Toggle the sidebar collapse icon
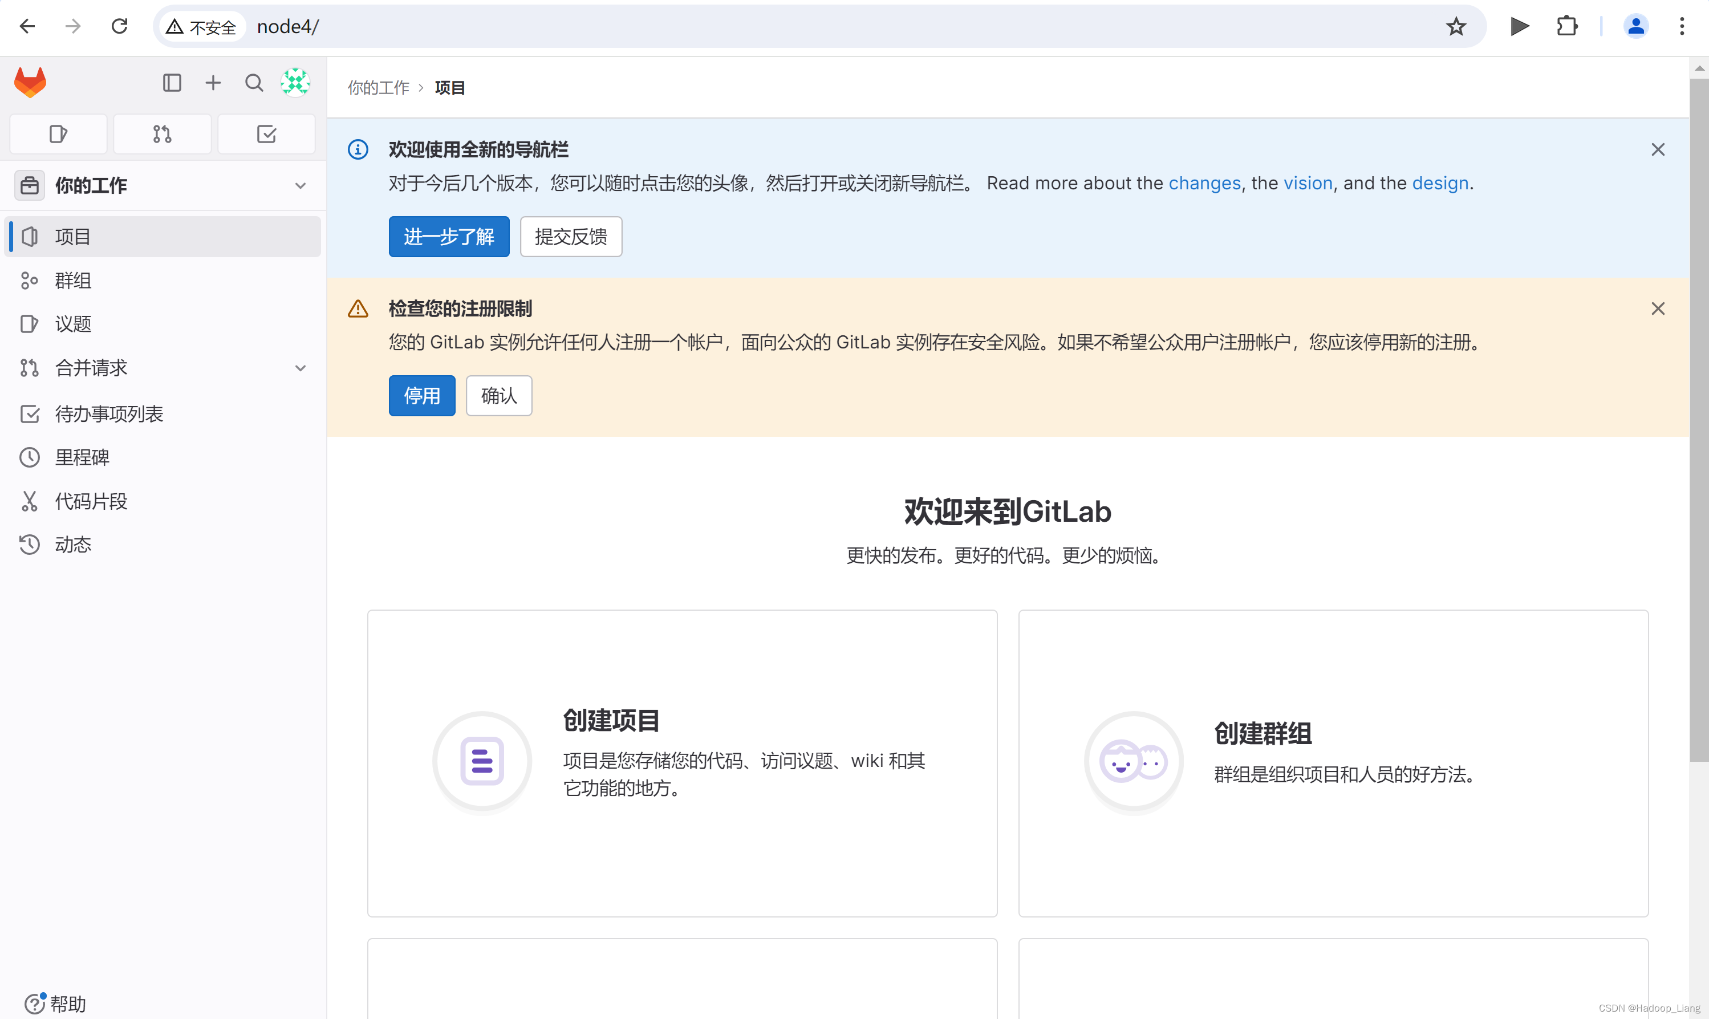This screenshot has height=1019, width=1709. (172, 83)
